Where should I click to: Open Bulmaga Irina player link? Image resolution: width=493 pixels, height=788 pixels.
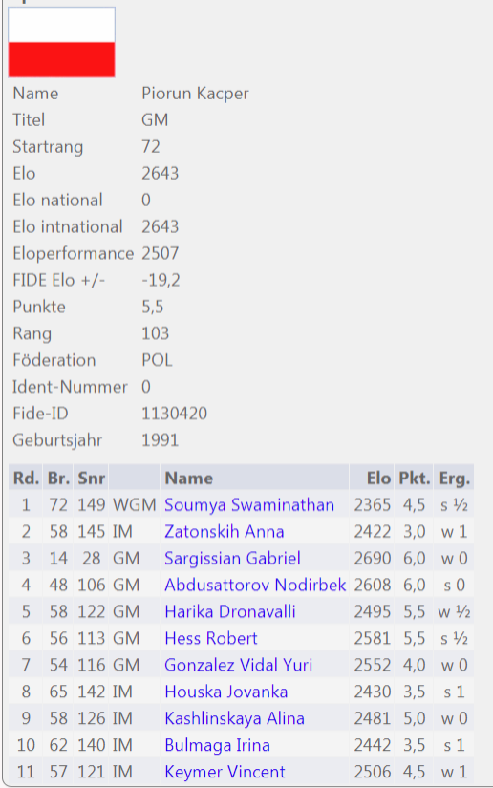(217, 745)
